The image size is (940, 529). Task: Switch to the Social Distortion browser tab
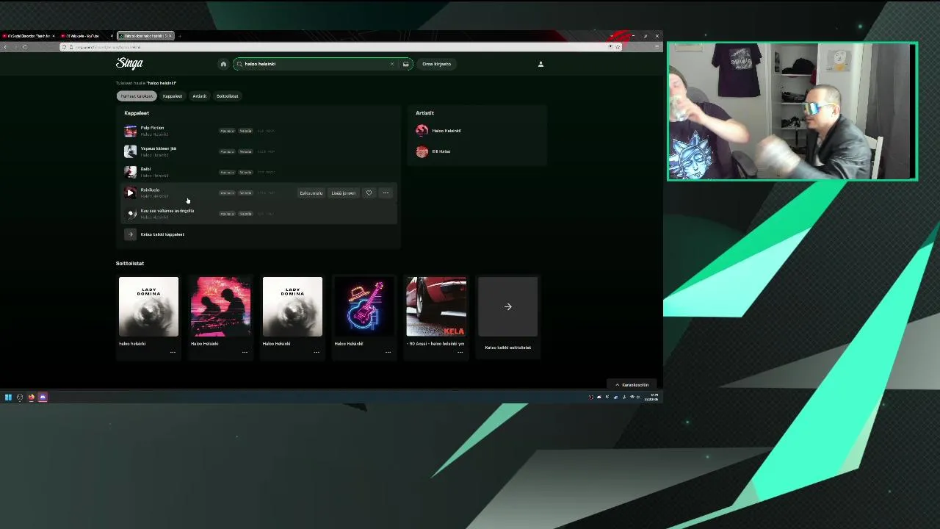[x=29, y=36]
